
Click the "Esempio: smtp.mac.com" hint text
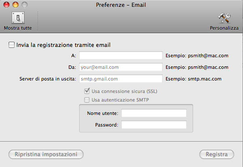[194, 79]
